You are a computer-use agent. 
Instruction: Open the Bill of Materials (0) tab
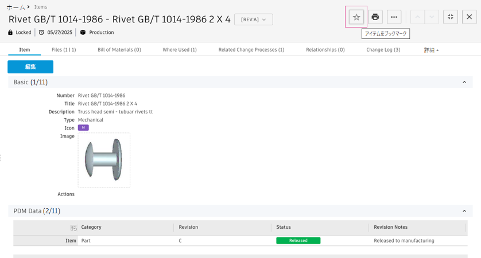pos(119,50)
